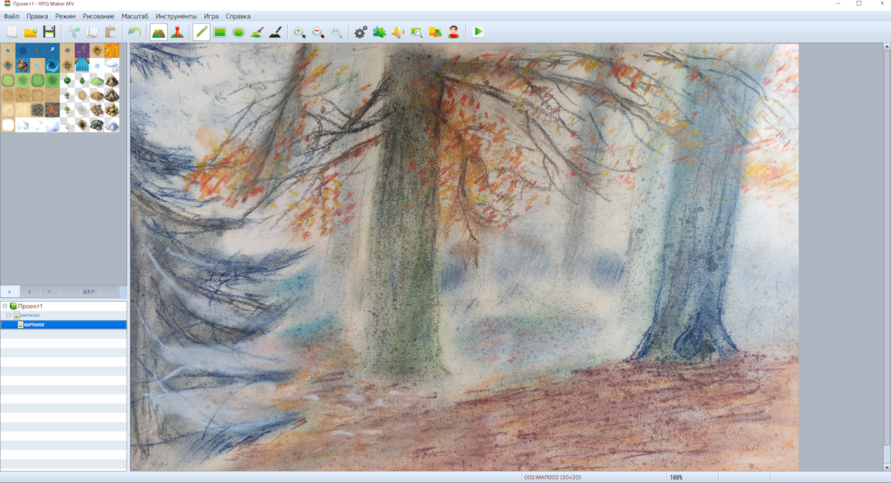Screen dimensions: 891x483
Task: Open the Resource Manager icon
Action: tap(436, 32)
